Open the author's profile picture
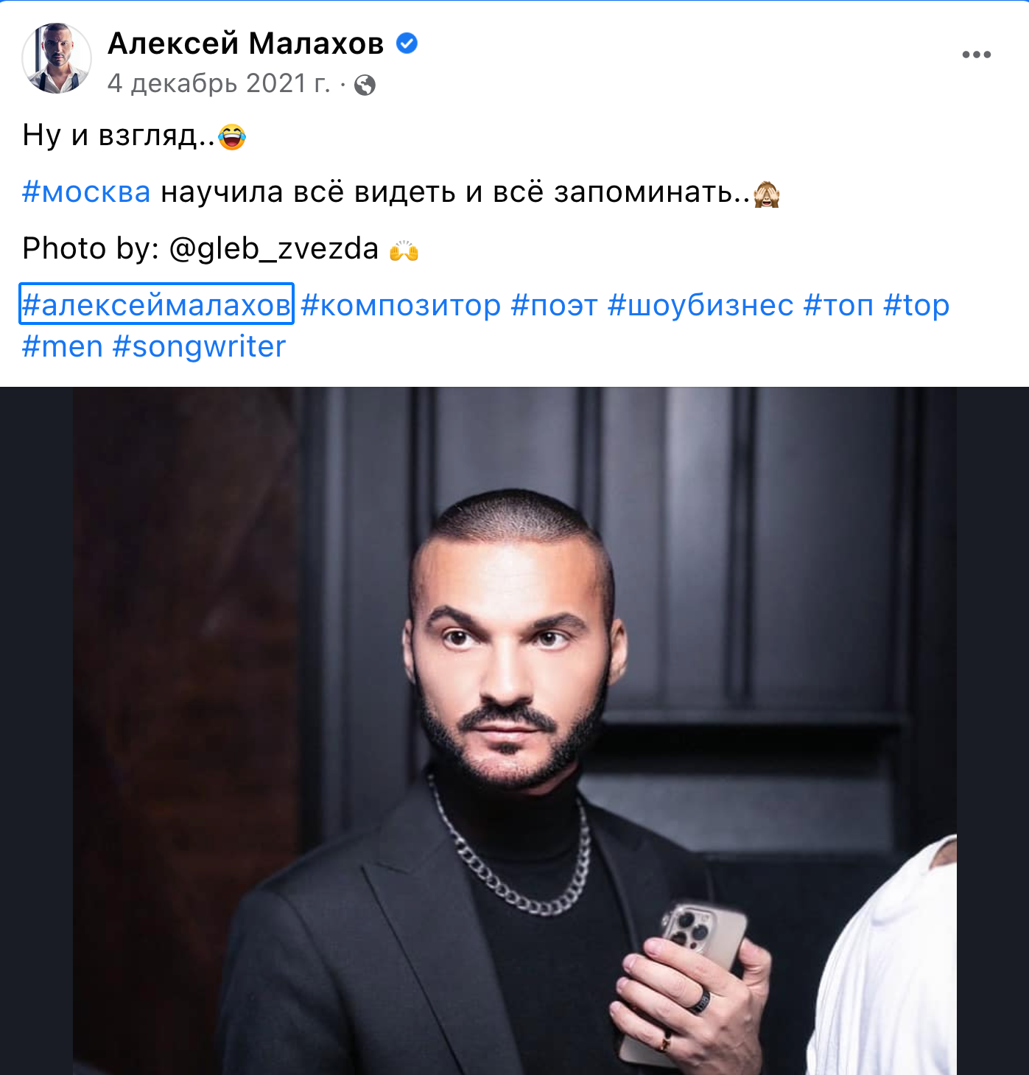 tap(57, 58)
